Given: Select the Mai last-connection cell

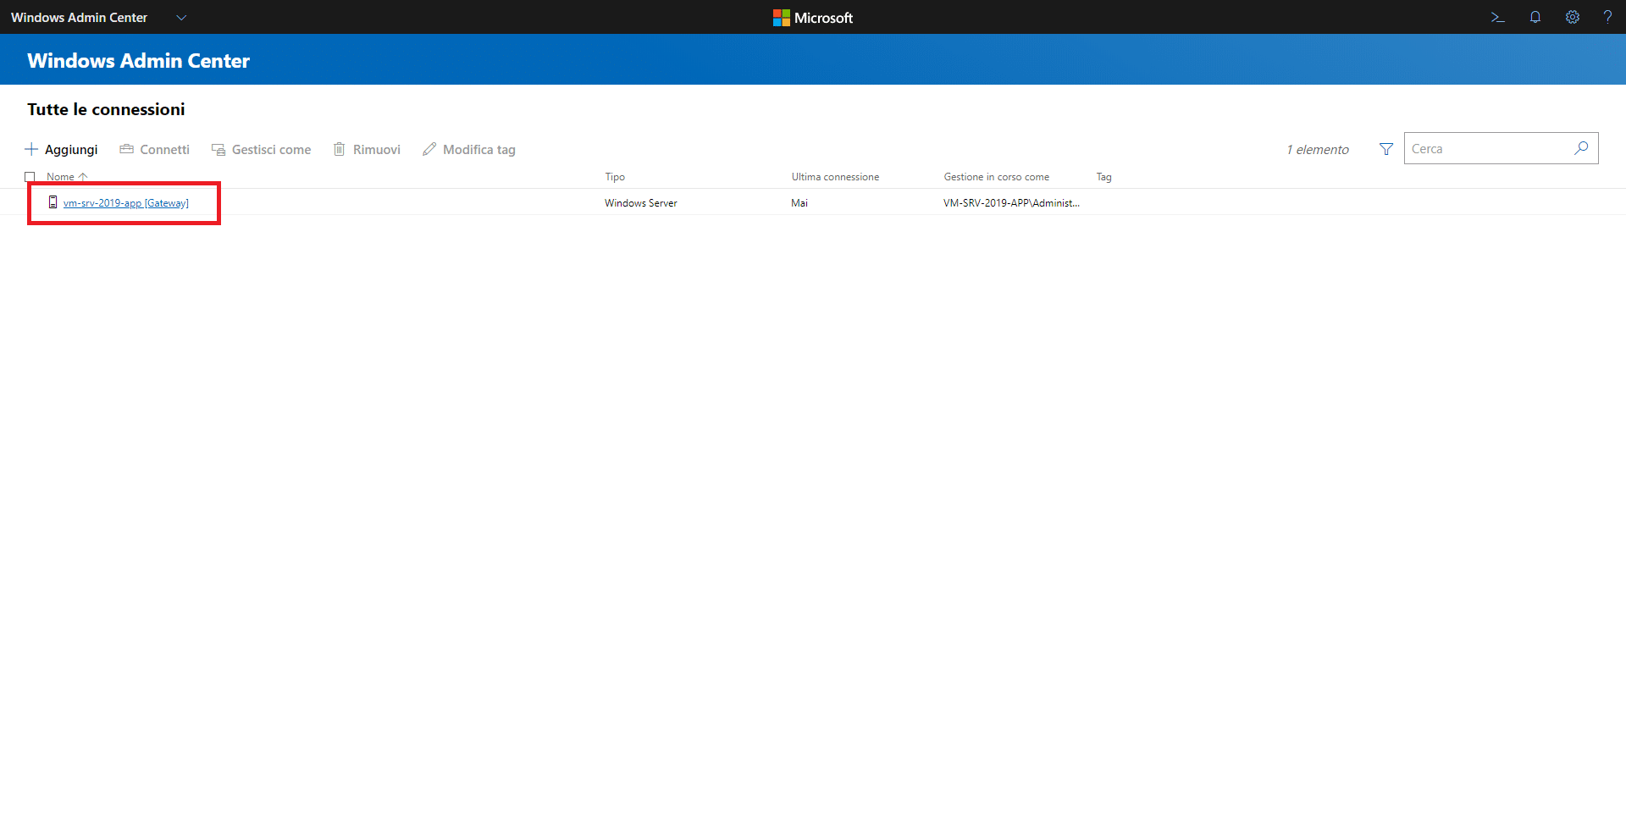Looking at the screenshot, I should (799, 203).
